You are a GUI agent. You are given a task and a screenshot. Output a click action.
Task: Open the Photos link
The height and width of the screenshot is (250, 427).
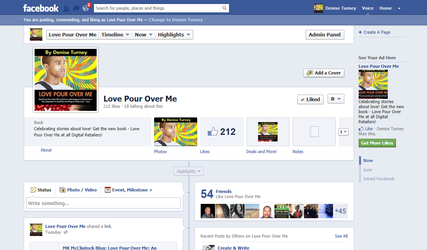(x=160, y=152)
